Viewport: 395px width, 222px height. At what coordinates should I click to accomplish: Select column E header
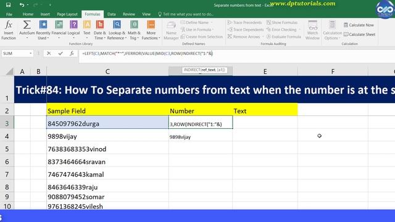265,72
